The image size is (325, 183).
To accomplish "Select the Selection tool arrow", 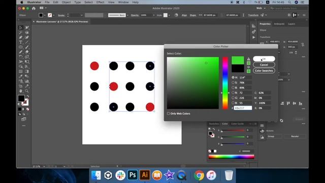I will pos(21,27).
